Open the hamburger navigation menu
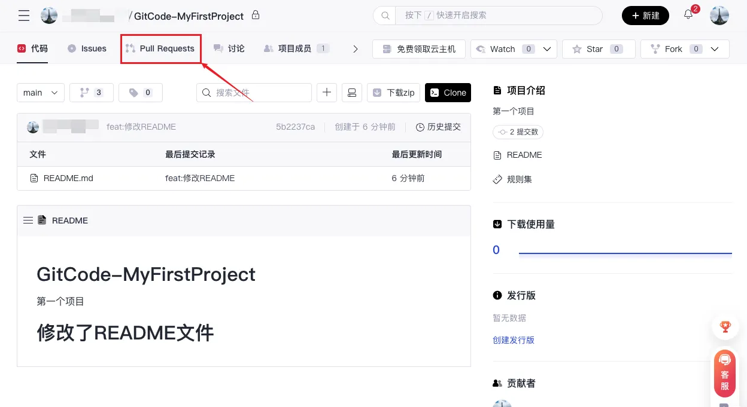This screenshot has height=407, width=747. tap(24, 16)
